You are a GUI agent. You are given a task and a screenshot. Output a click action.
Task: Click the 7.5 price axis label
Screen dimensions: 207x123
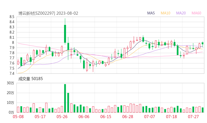12,68
